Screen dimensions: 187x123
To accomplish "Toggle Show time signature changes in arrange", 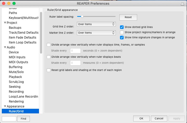I will 122,38.
